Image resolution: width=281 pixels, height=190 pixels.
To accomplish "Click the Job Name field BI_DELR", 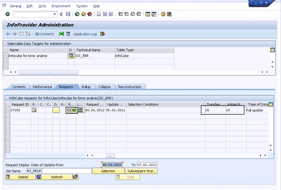I will pyautogui.click(x=34, y=171).
